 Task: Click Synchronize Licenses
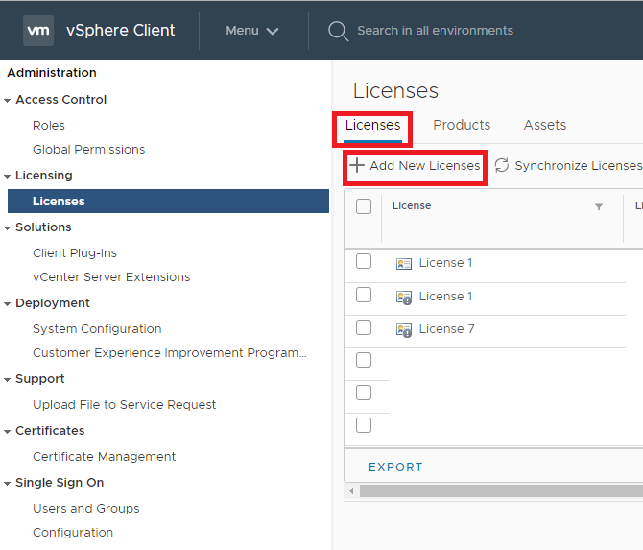(x=568, y=166)
